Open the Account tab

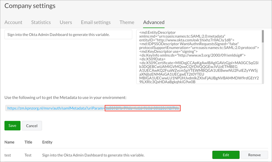13,22
